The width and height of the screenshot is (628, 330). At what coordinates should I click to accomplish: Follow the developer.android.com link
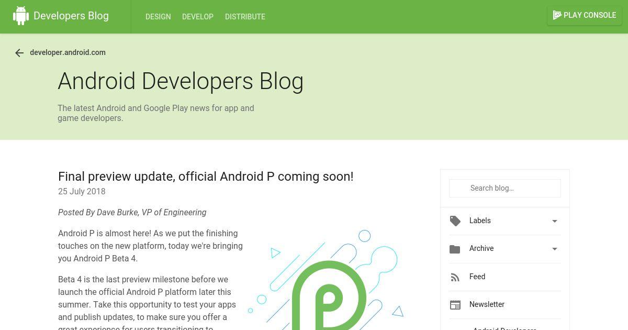(68, 52)
